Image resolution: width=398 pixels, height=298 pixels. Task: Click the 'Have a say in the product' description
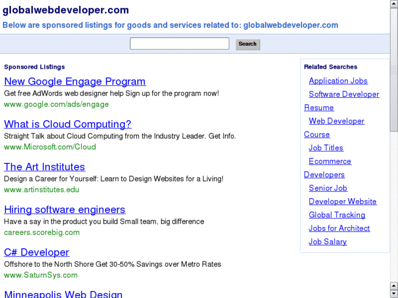pyautogui.click(x=104, y=221)
